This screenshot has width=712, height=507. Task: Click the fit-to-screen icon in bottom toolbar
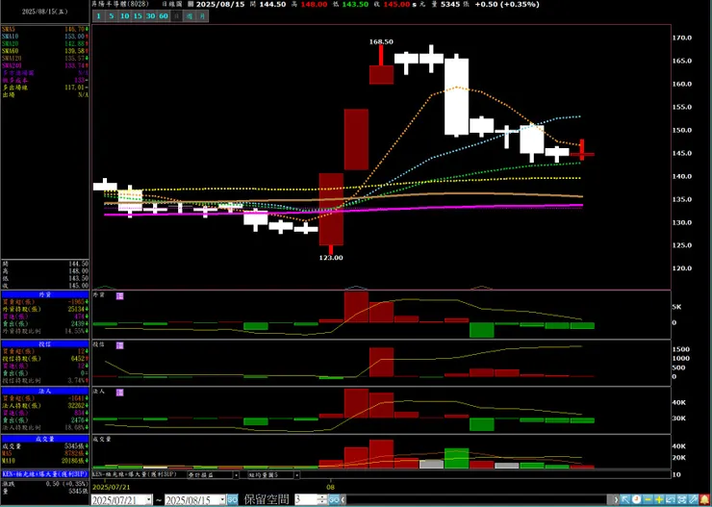[682, 499]
